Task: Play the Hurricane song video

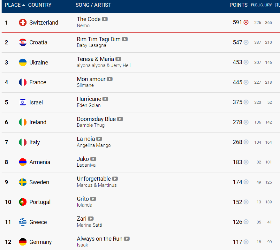Action: tap(105, 99)
